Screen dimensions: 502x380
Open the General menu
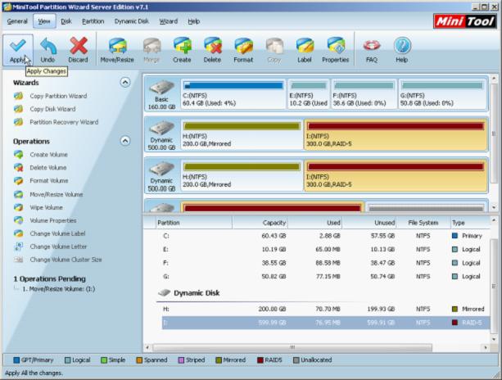[x=17, y=21]
